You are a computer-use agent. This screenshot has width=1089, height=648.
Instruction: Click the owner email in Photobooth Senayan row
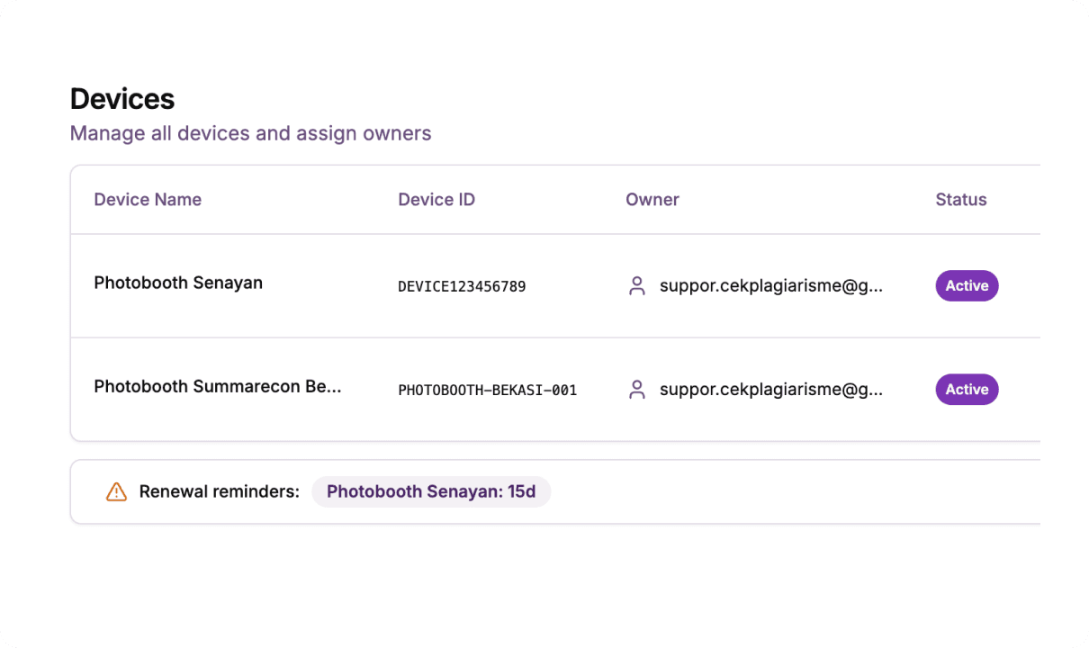[771, 286]
